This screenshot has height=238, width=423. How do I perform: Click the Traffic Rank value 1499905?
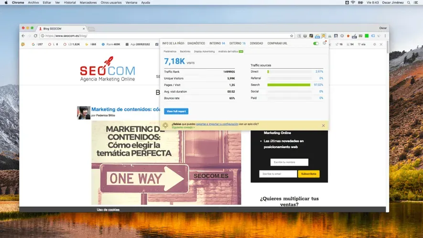coord(229,72)
